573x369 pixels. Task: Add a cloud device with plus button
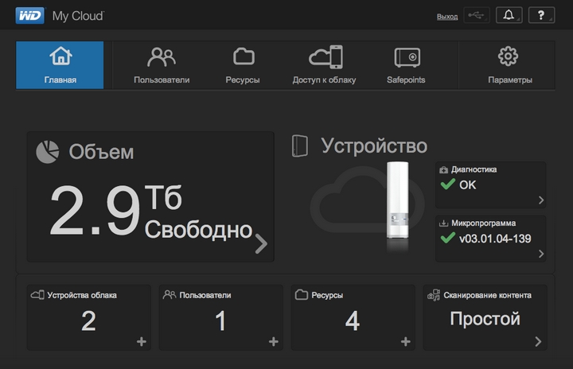(x=142, y=342)
